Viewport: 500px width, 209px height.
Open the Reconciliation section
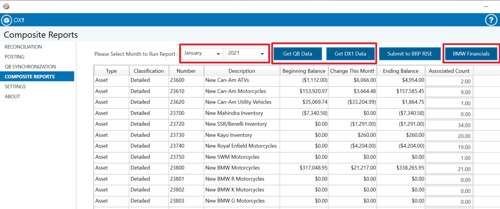[x=23, y=47]
